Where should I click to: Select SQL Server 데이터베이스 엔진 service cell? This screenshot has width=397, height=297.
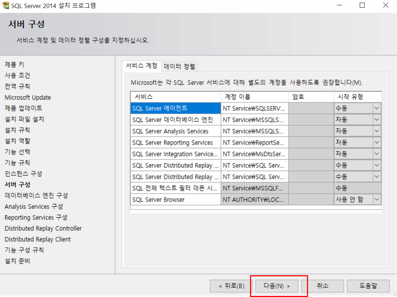pos(176,120)
